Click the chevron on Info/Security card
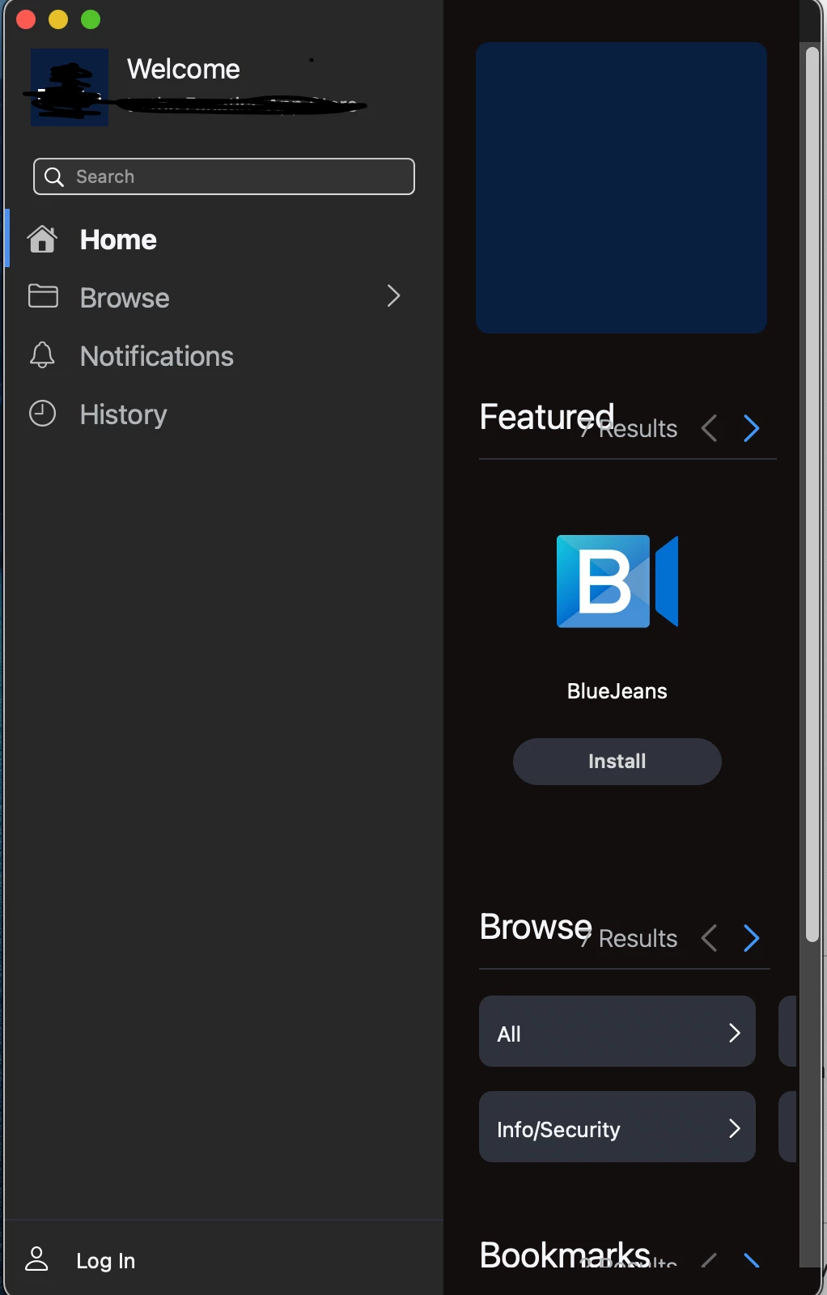 734,1128
